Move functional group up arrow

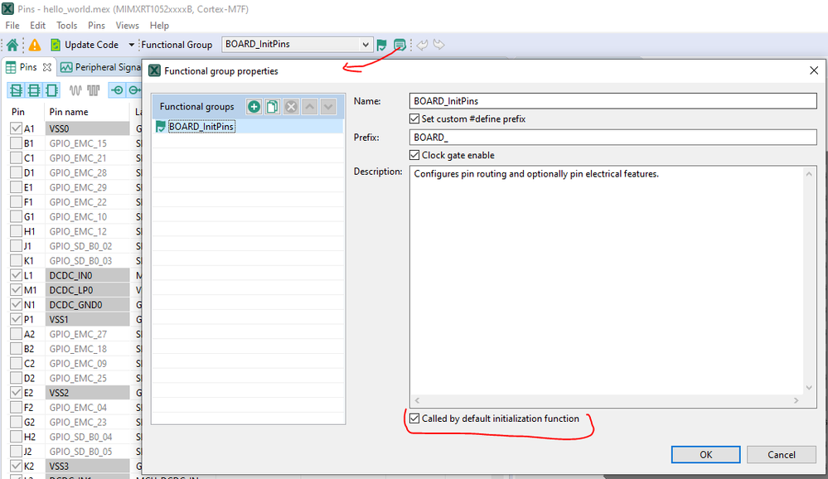pos(310,107)
